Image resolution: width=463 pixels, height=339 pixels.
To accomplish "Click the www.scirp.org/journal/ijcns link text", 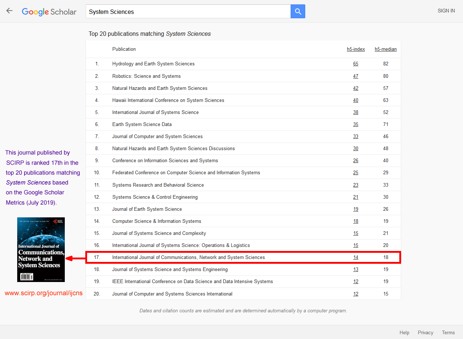I will click(x=44, y=293).
